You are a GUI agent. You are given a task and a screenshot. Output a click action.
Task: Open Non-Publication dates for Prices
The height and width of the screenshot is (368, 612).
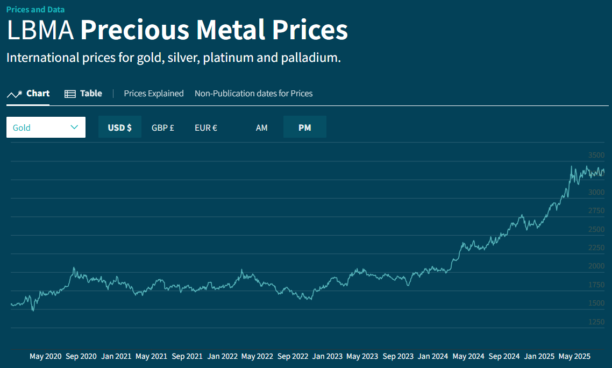(x=253, y=94)
